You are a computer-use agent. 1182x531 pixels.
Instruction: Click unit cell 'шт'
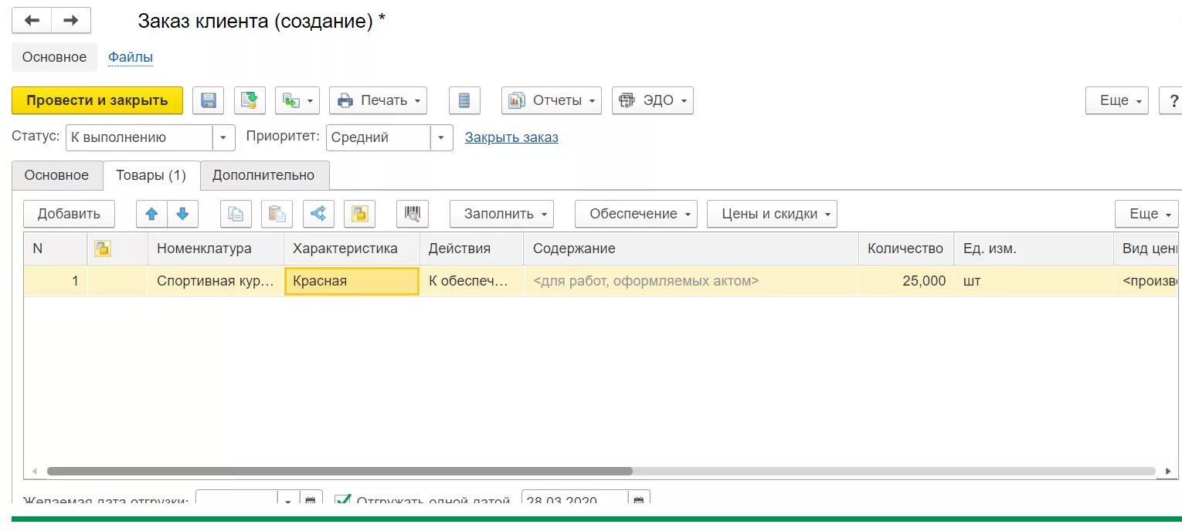coord(1034,281)
